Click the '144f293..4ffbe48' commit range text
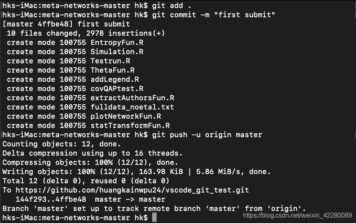 point(51,199)
